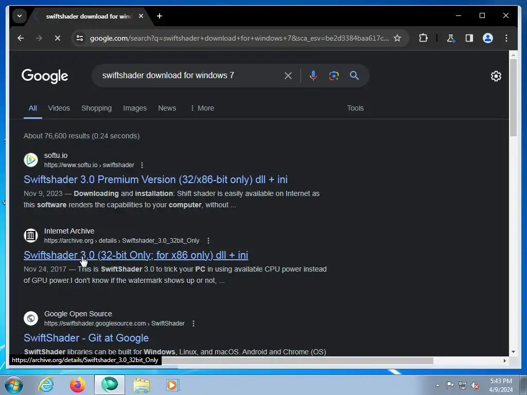The height and width of the screenshot is (395, 527).
Task: Open Chrome three-dot menu
Action: 506,38
